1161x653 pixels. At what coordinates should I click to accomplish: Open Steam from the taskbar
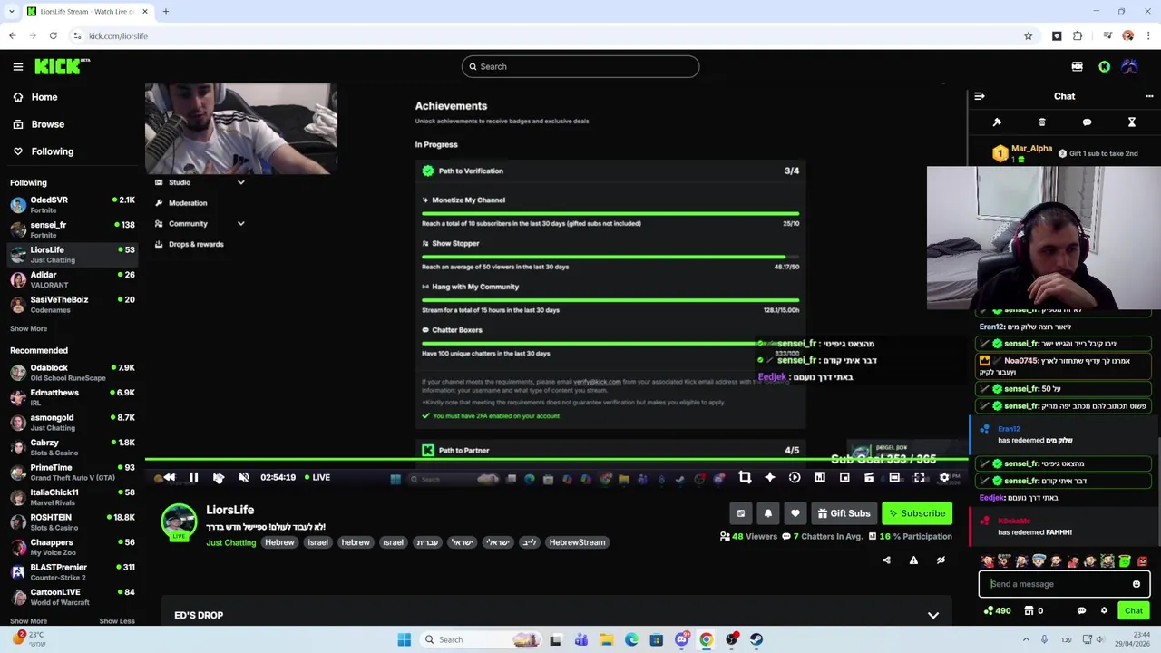[756, 639]
